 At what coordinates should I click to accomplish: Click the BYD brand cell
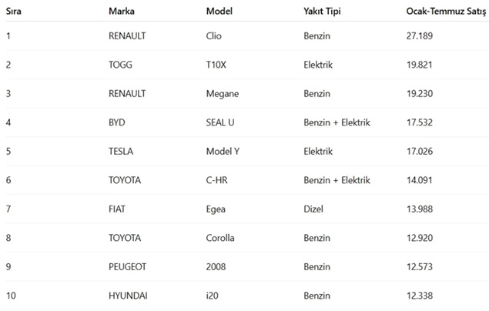pos(116,122)
